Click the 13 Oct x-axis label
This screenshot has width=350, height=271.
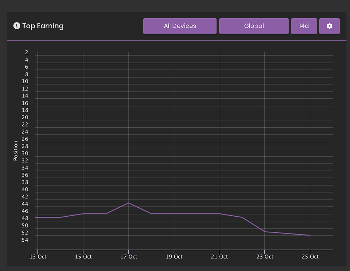[38, 257]
